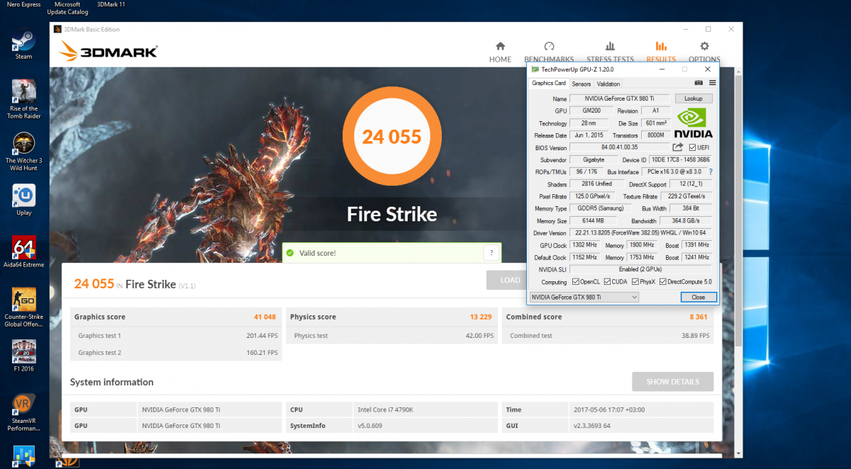
Task: Open The Witcher 3 Wild Hunt shortcut
Action: [23, 152]
